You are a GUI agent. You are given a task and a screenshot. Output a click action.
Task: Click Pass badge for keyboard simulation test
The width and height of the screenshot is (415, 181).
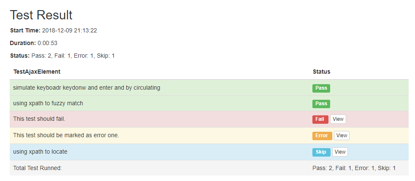tap(321, 88)
